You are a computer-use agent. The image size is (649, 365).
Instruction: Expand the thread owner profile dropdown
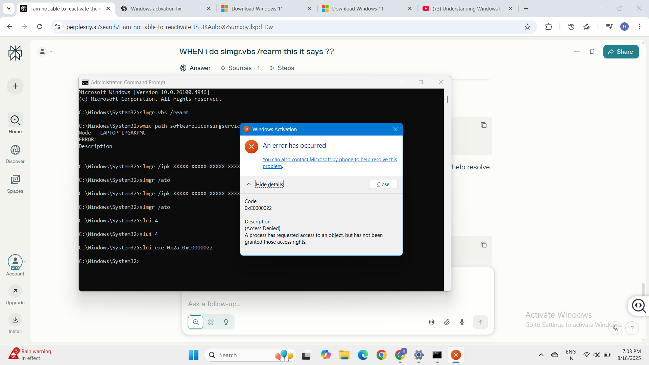click(x=46, y=51)
